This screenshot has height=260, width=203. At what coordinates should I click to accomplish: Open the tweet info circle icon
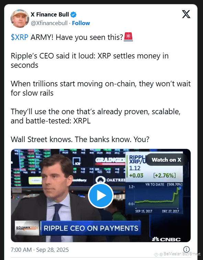(187, 249)
